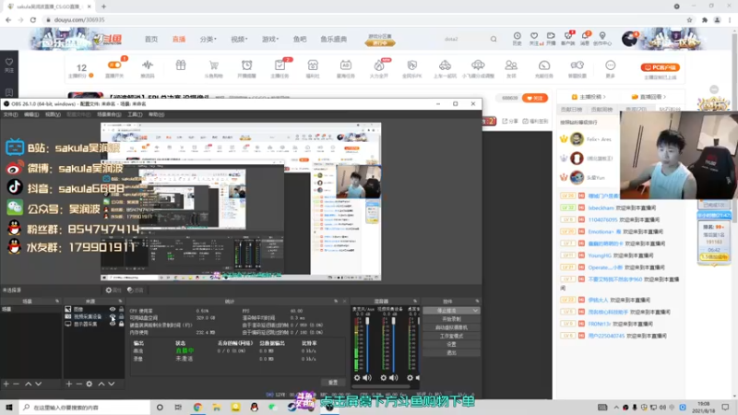The height and width of the screenshot is (415, 738).
Task: Open OBS 编辑 menu
Action: pyautogui.click(x=31, y=114)
